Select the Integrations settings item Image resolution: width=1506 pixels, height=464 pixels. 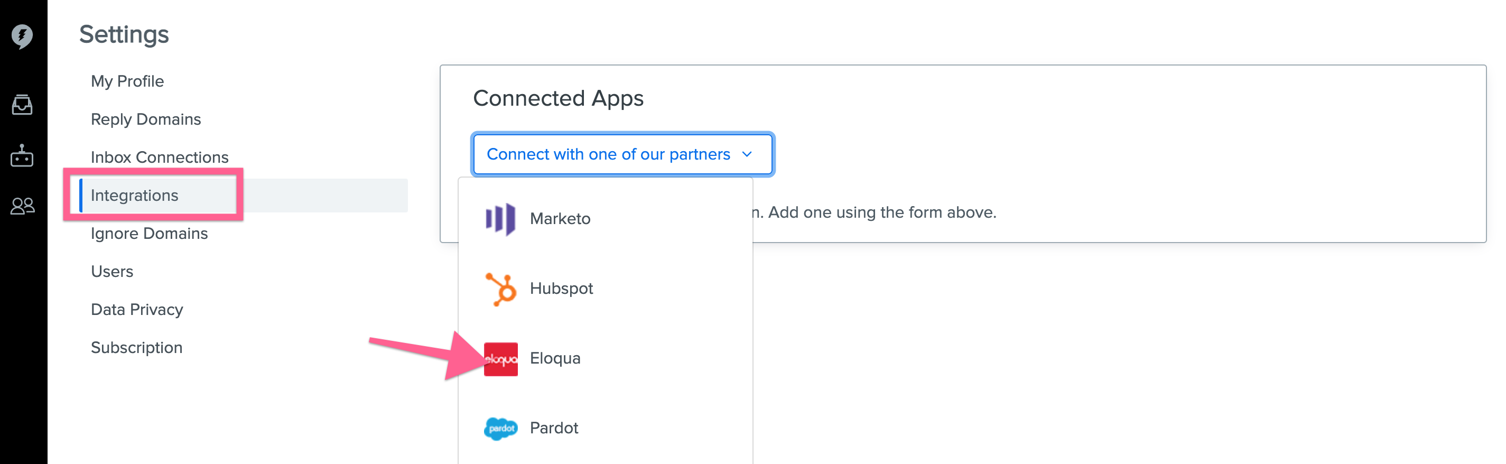point(134,195)
